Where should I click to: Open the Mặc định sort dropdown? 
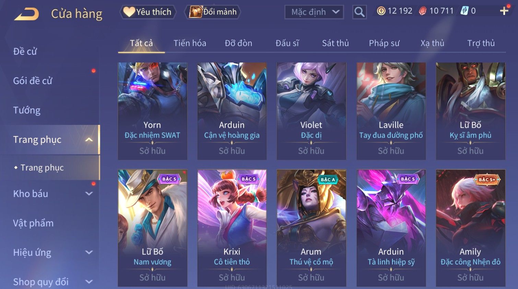pos(314,12)
